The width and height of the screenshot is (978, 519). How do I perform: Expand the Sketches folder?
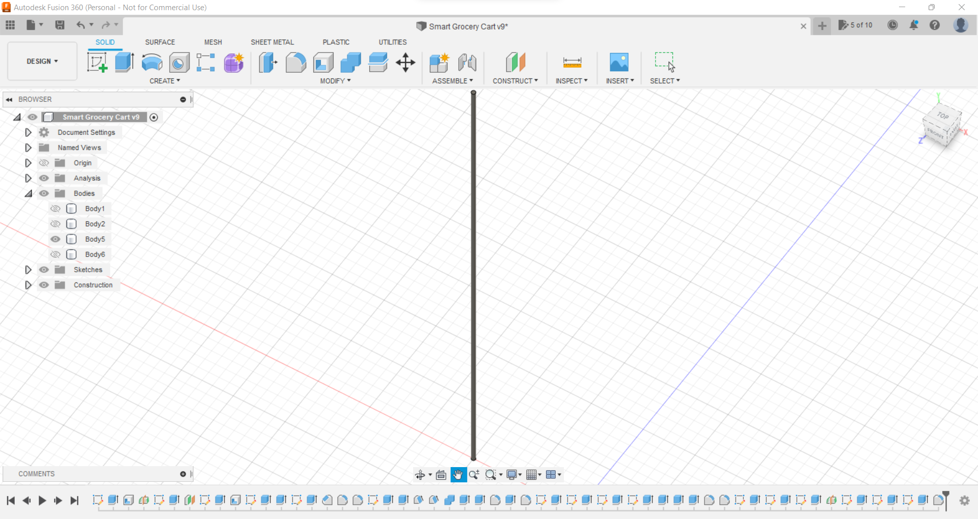click(x=28, y=270)
